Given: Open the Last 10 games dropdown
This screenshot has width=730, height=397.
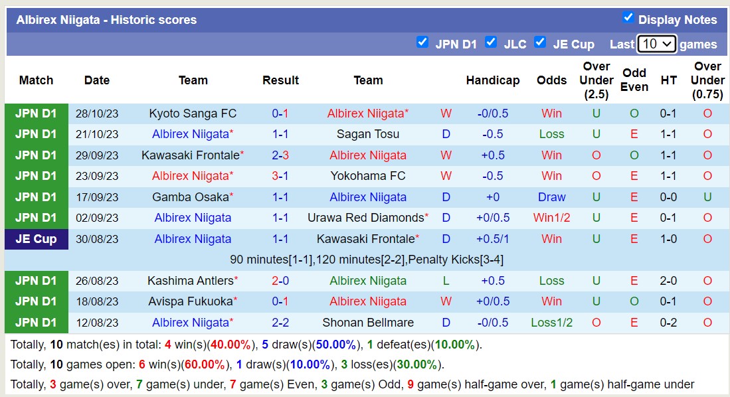Looking at the screenshot, I should tap(656, 44).
